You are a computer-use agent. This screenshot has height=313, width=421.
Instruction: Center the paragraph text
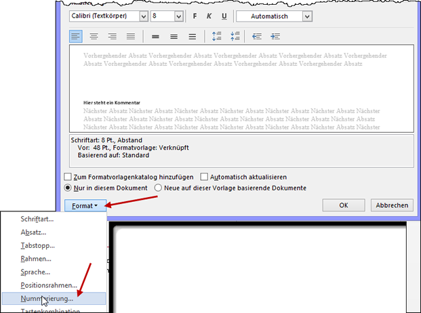point(94,36)
